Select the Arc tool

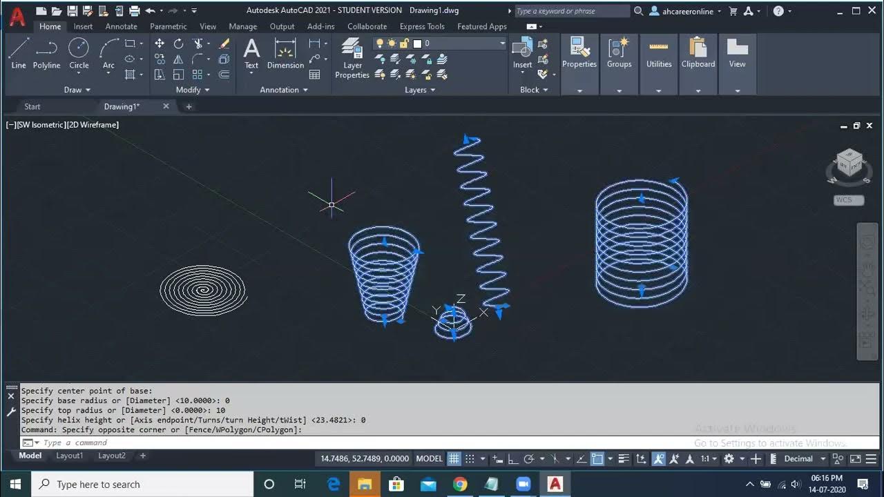point(108,53)
